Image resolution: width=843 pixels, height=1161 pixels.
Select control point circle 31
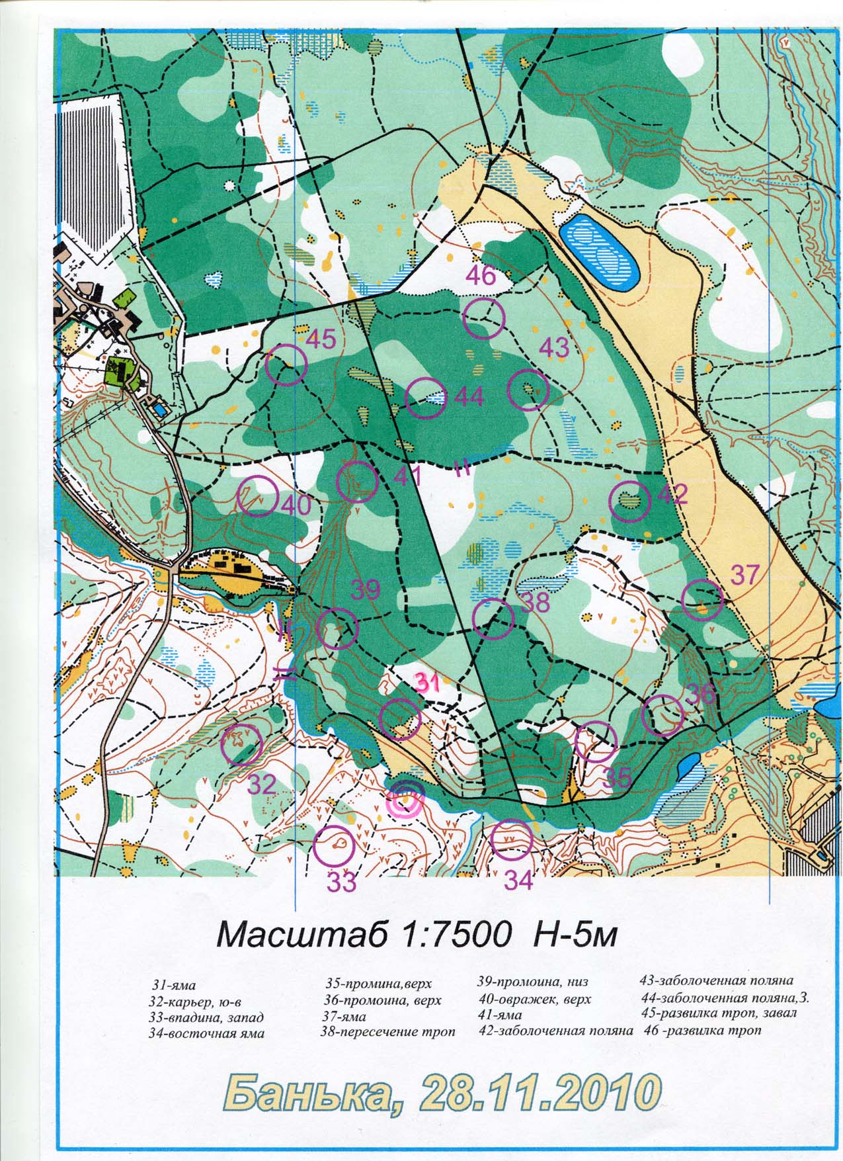tap(401, 719)
